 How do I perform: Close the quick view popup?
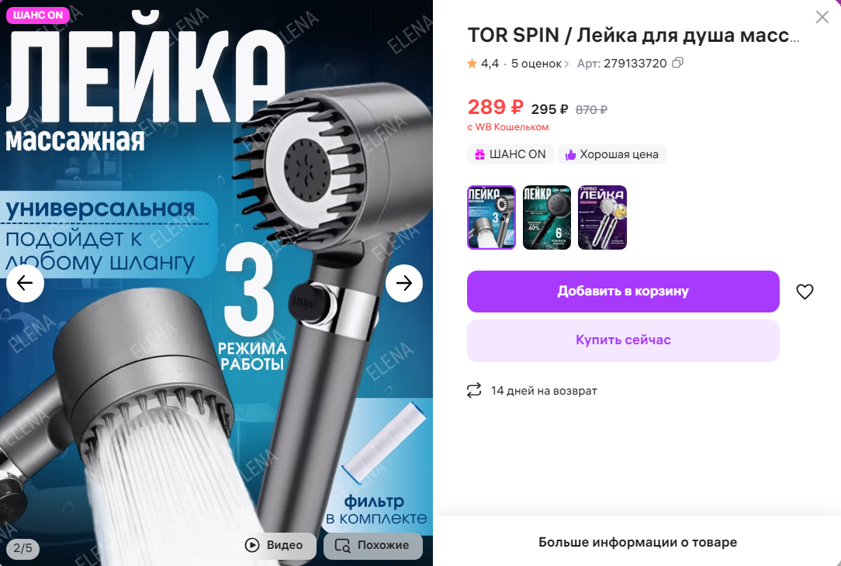click(x=822, y=17)
